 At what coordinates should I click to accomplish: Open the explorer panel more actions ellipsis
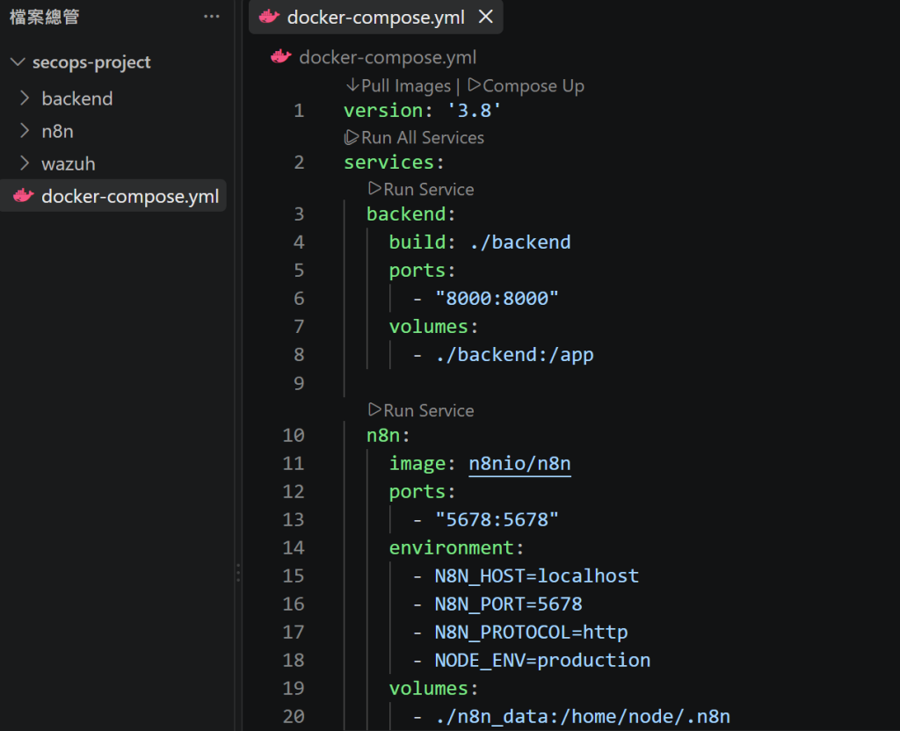[211, 17]
